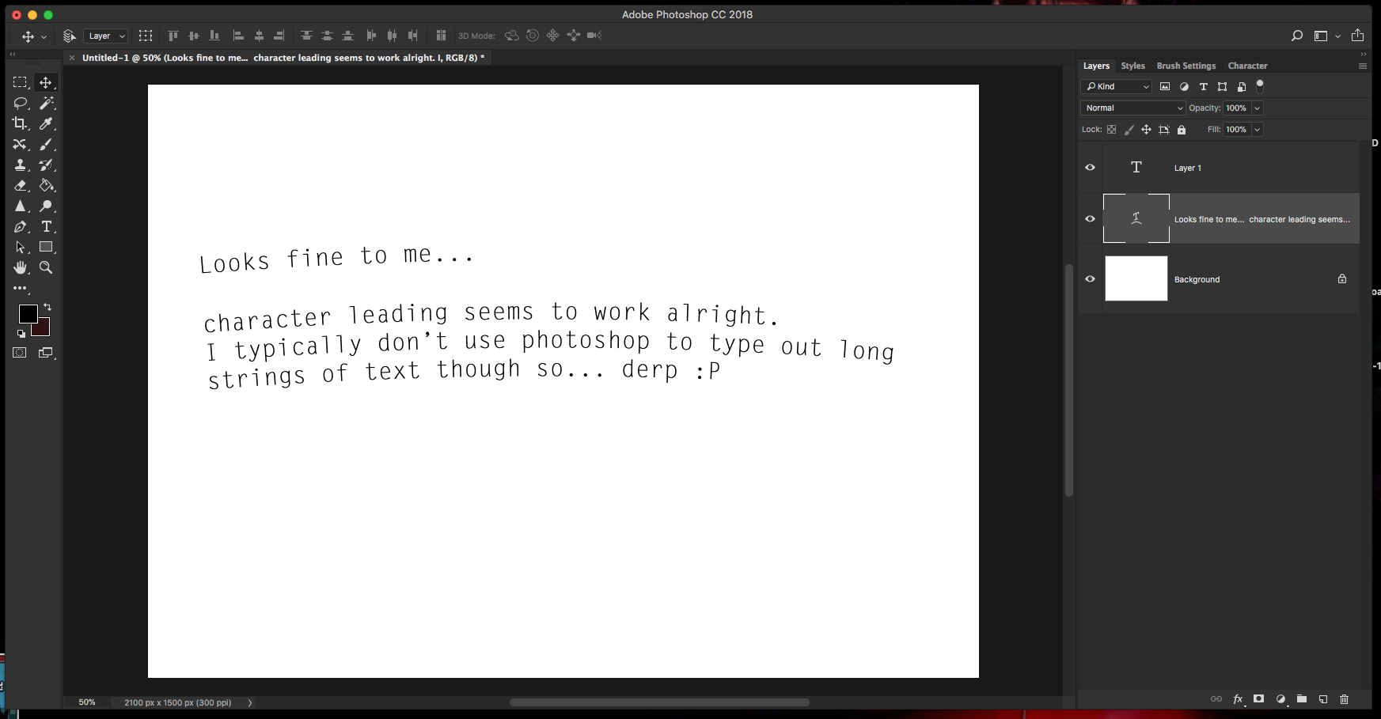Image resolution: width=1381 pixels, height=719 pixels.
Task: Open the Kind layer filter dropdown
Action: click(1116, 87)
